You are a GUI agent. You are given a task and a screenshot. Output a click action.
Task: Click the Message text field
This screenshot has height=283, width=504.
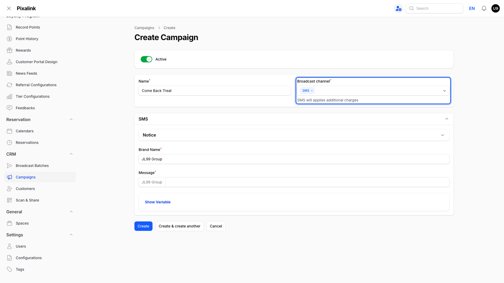click(307, 182)
